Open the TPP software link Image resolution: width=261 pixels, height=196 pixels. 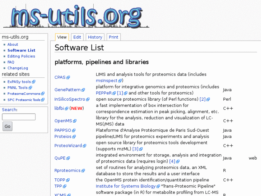[x=58, y=186]
